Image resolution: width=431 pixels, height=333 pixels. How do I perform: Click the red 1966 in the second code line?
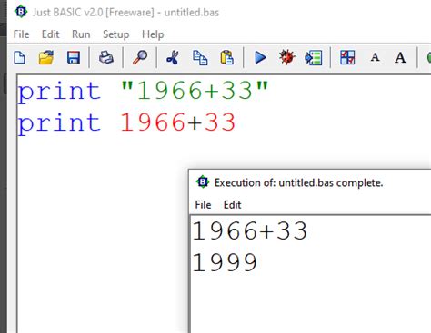(153, 122)
